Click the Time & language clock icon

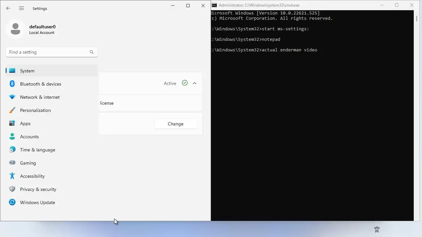pos(12,150)
